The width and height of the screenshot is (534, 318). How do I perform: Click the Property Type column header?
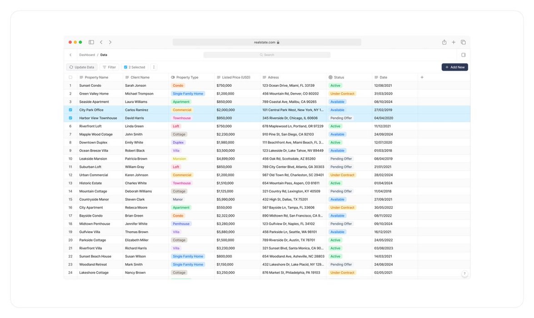187,77
